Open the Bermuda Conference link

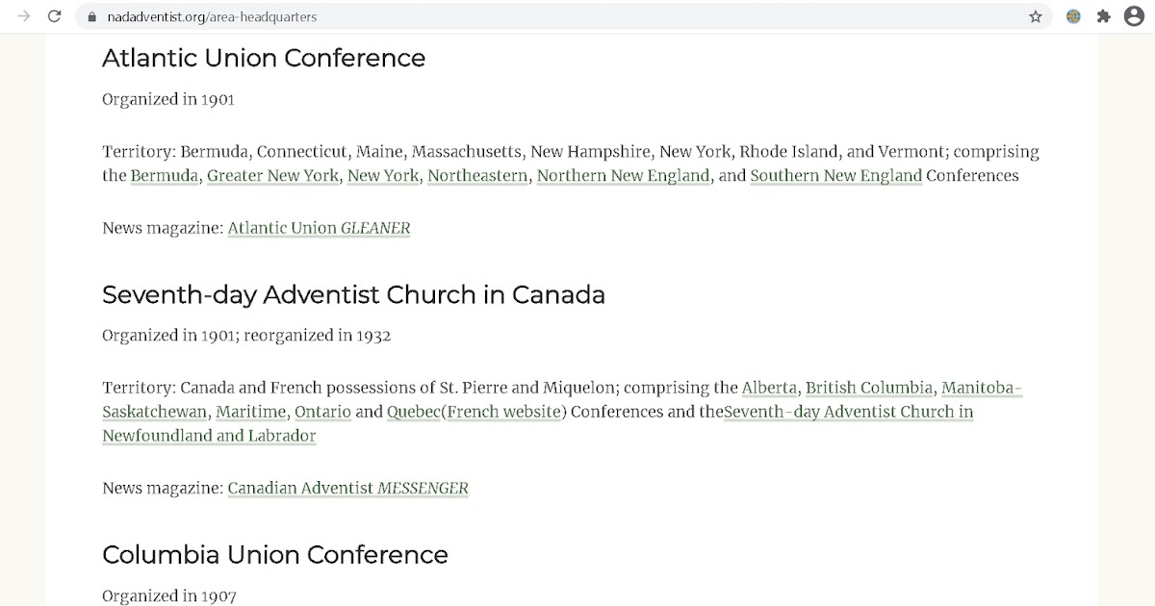click(x=164, y=175)
